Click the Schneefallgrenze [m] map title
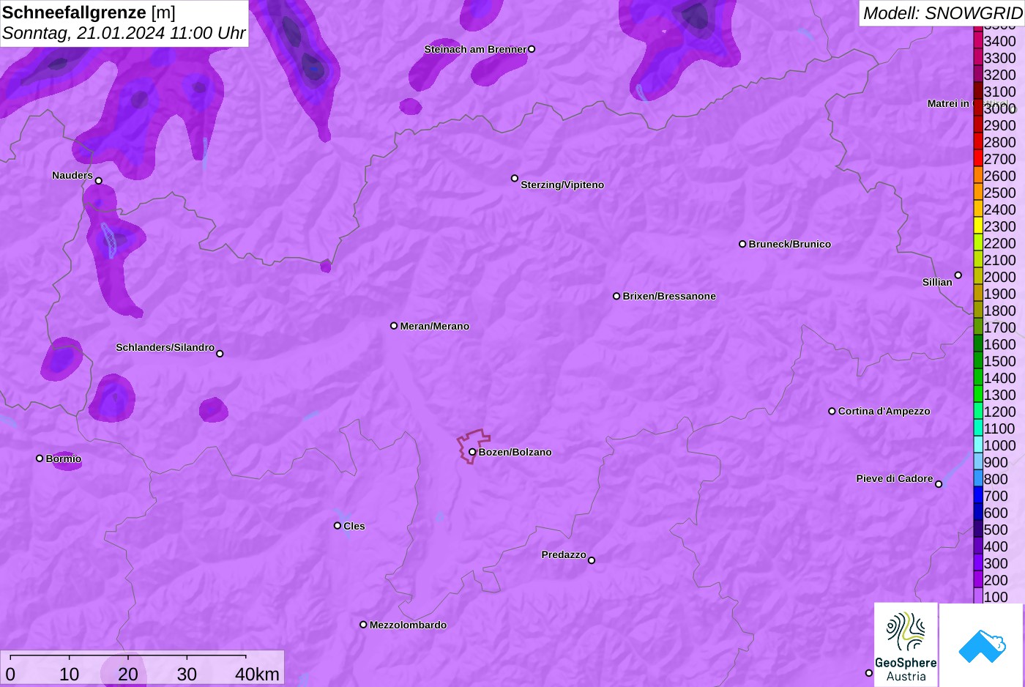1025x687 pixels. [x=89, y=12]
